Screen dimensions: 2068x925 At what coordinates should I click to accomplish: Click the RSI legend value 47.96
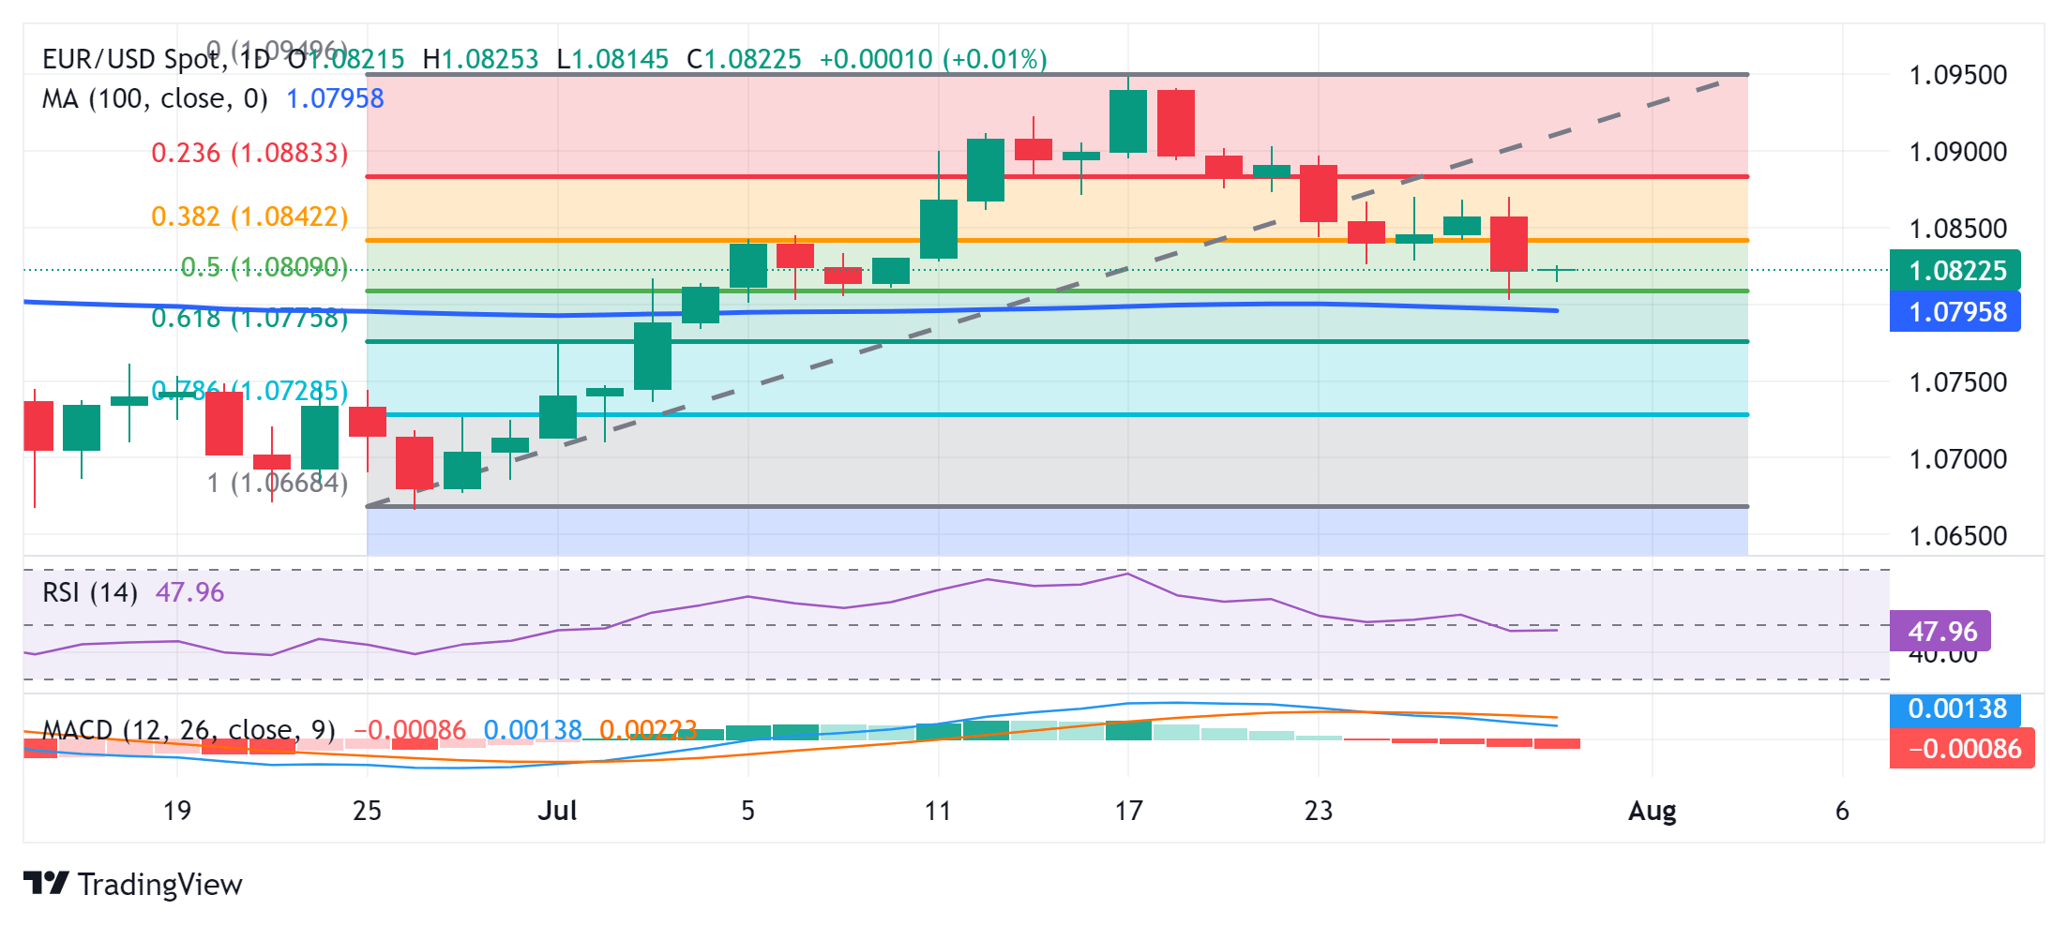tap(189, 592)
